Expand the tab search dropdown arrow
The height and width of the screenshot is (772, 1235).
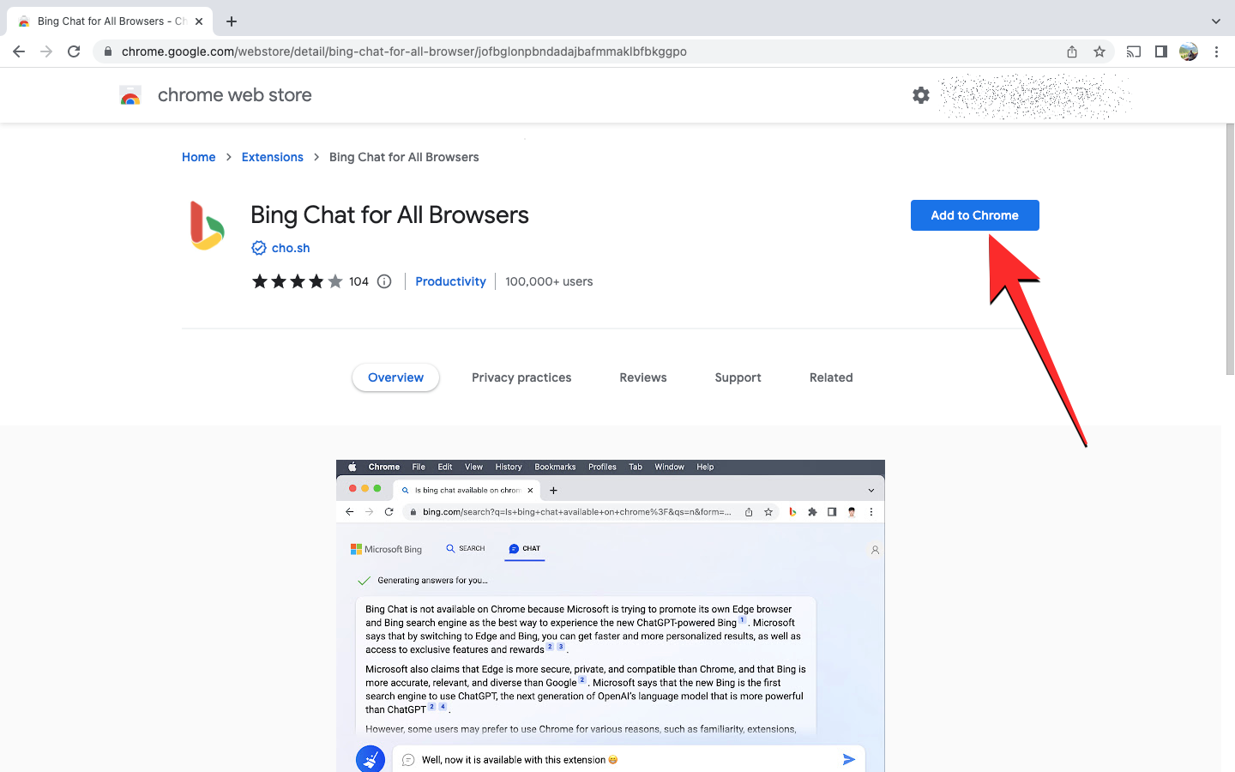pyautogui.click(x=1215, y=21)
